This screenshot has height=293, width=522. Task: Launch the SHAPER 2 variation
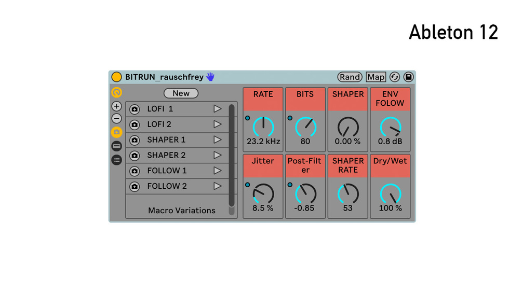218,155
